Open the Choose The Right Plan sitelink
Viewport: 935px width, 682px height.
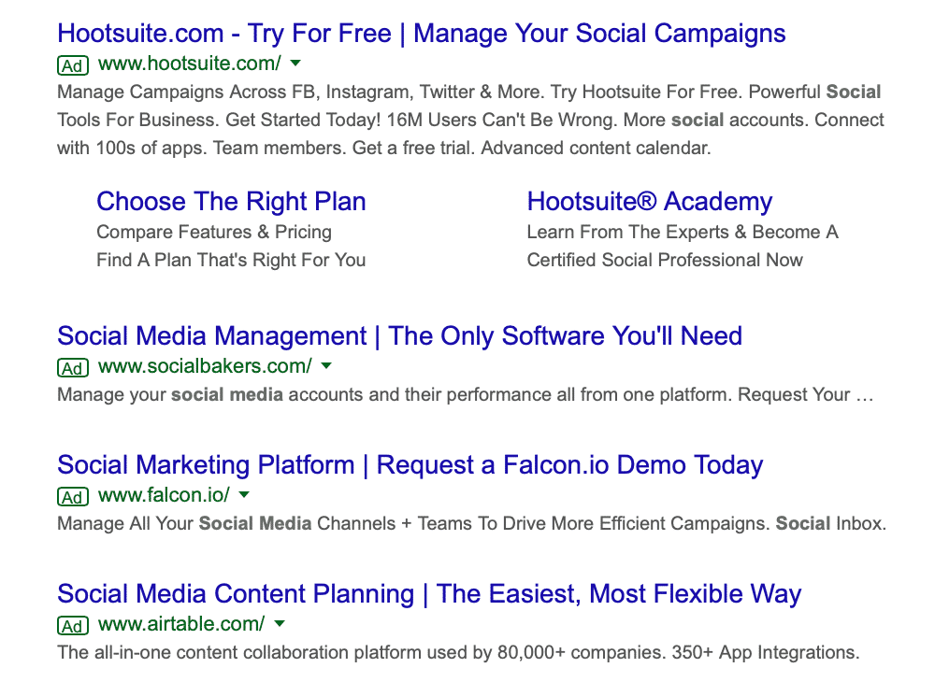point(231,201)
